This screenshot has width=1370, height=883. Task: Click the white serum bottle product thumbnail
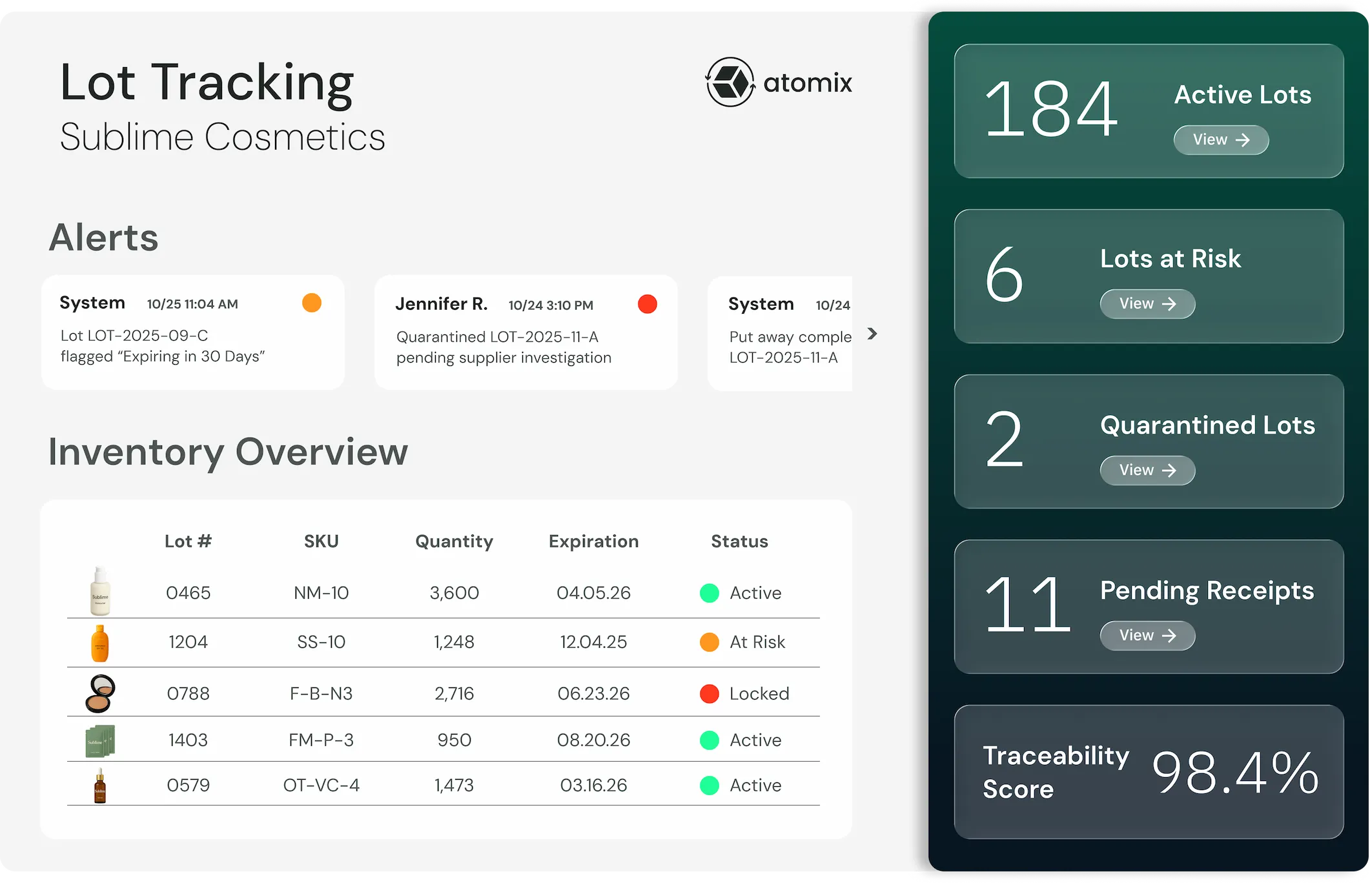(100, 591)
